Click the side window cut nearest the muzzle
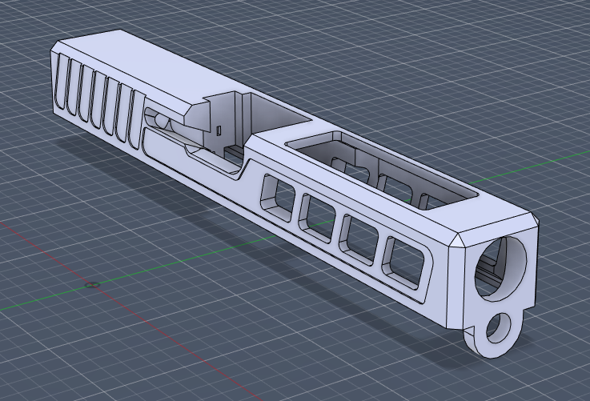The width and height of the screenshot is (590, 401). 402,259
